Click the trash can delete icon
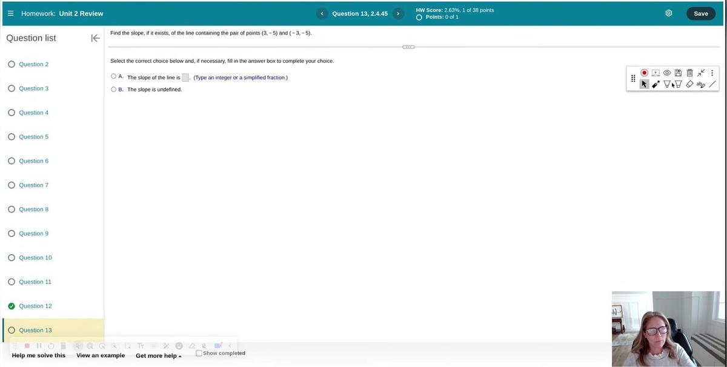 pyautogui.click(x=689, y=73)
